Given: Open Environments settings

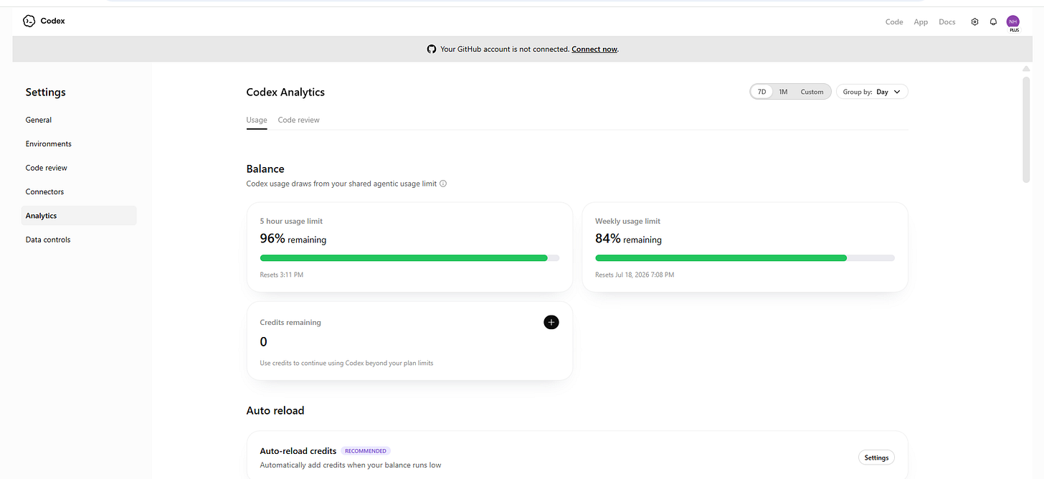Looking at the screenshot, I should tap(79, 143).
